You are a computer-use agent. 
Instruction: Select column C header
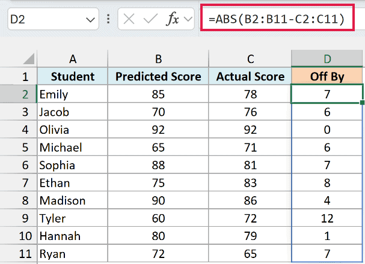(x=250, y=59)
